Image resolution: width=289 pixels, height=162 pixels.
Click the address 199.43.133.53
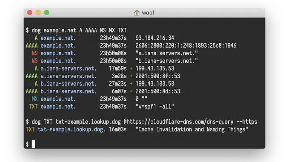click(155, 84)
